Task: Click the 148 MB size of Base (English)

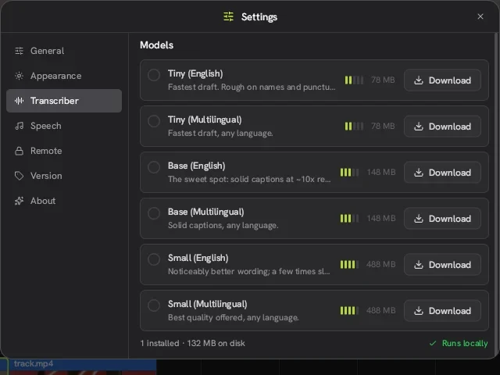Action: tap(381, 172)
